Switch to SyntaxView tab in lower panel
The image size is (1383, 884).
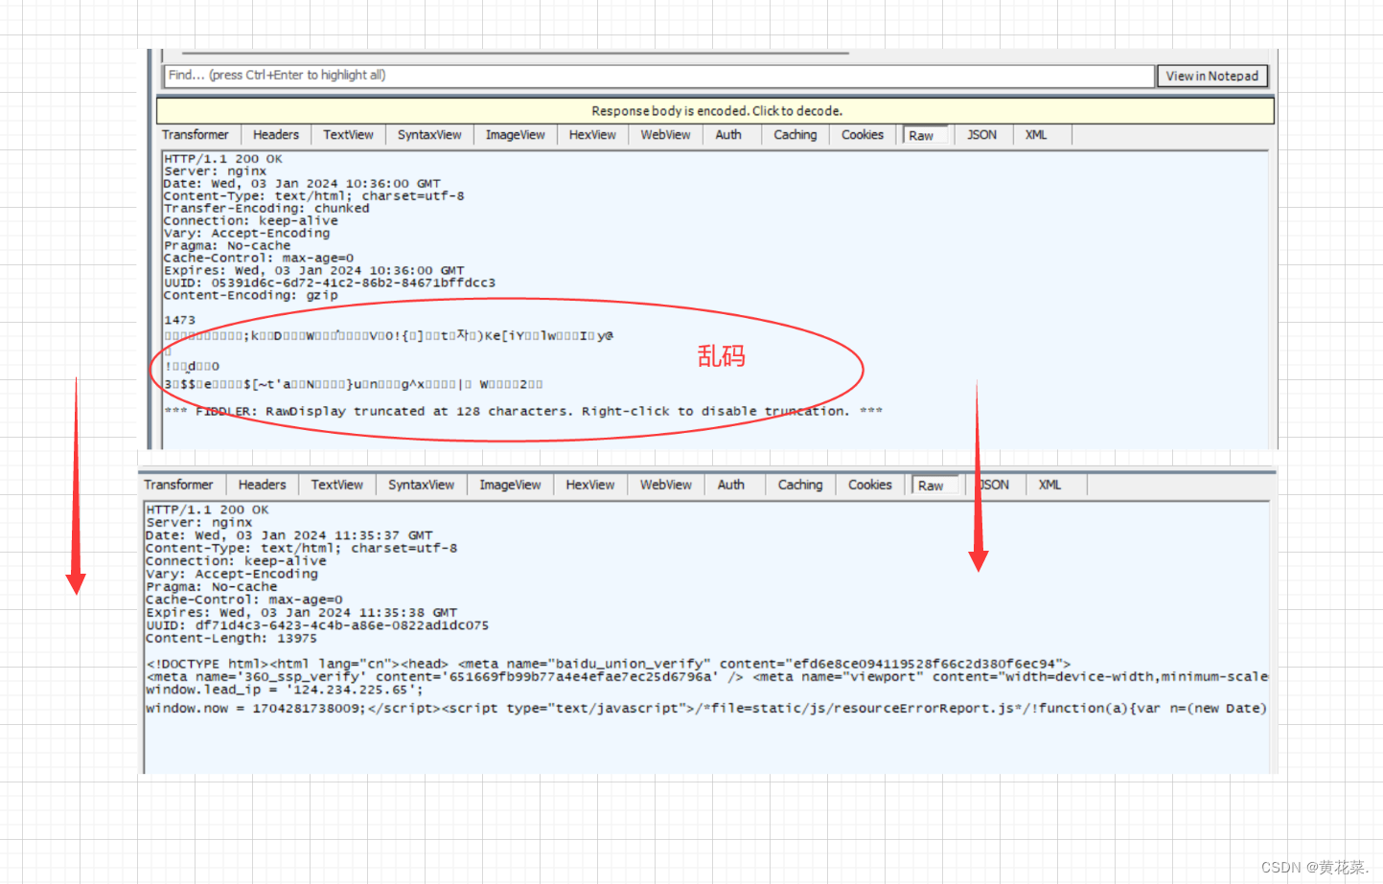pos(421,485)
